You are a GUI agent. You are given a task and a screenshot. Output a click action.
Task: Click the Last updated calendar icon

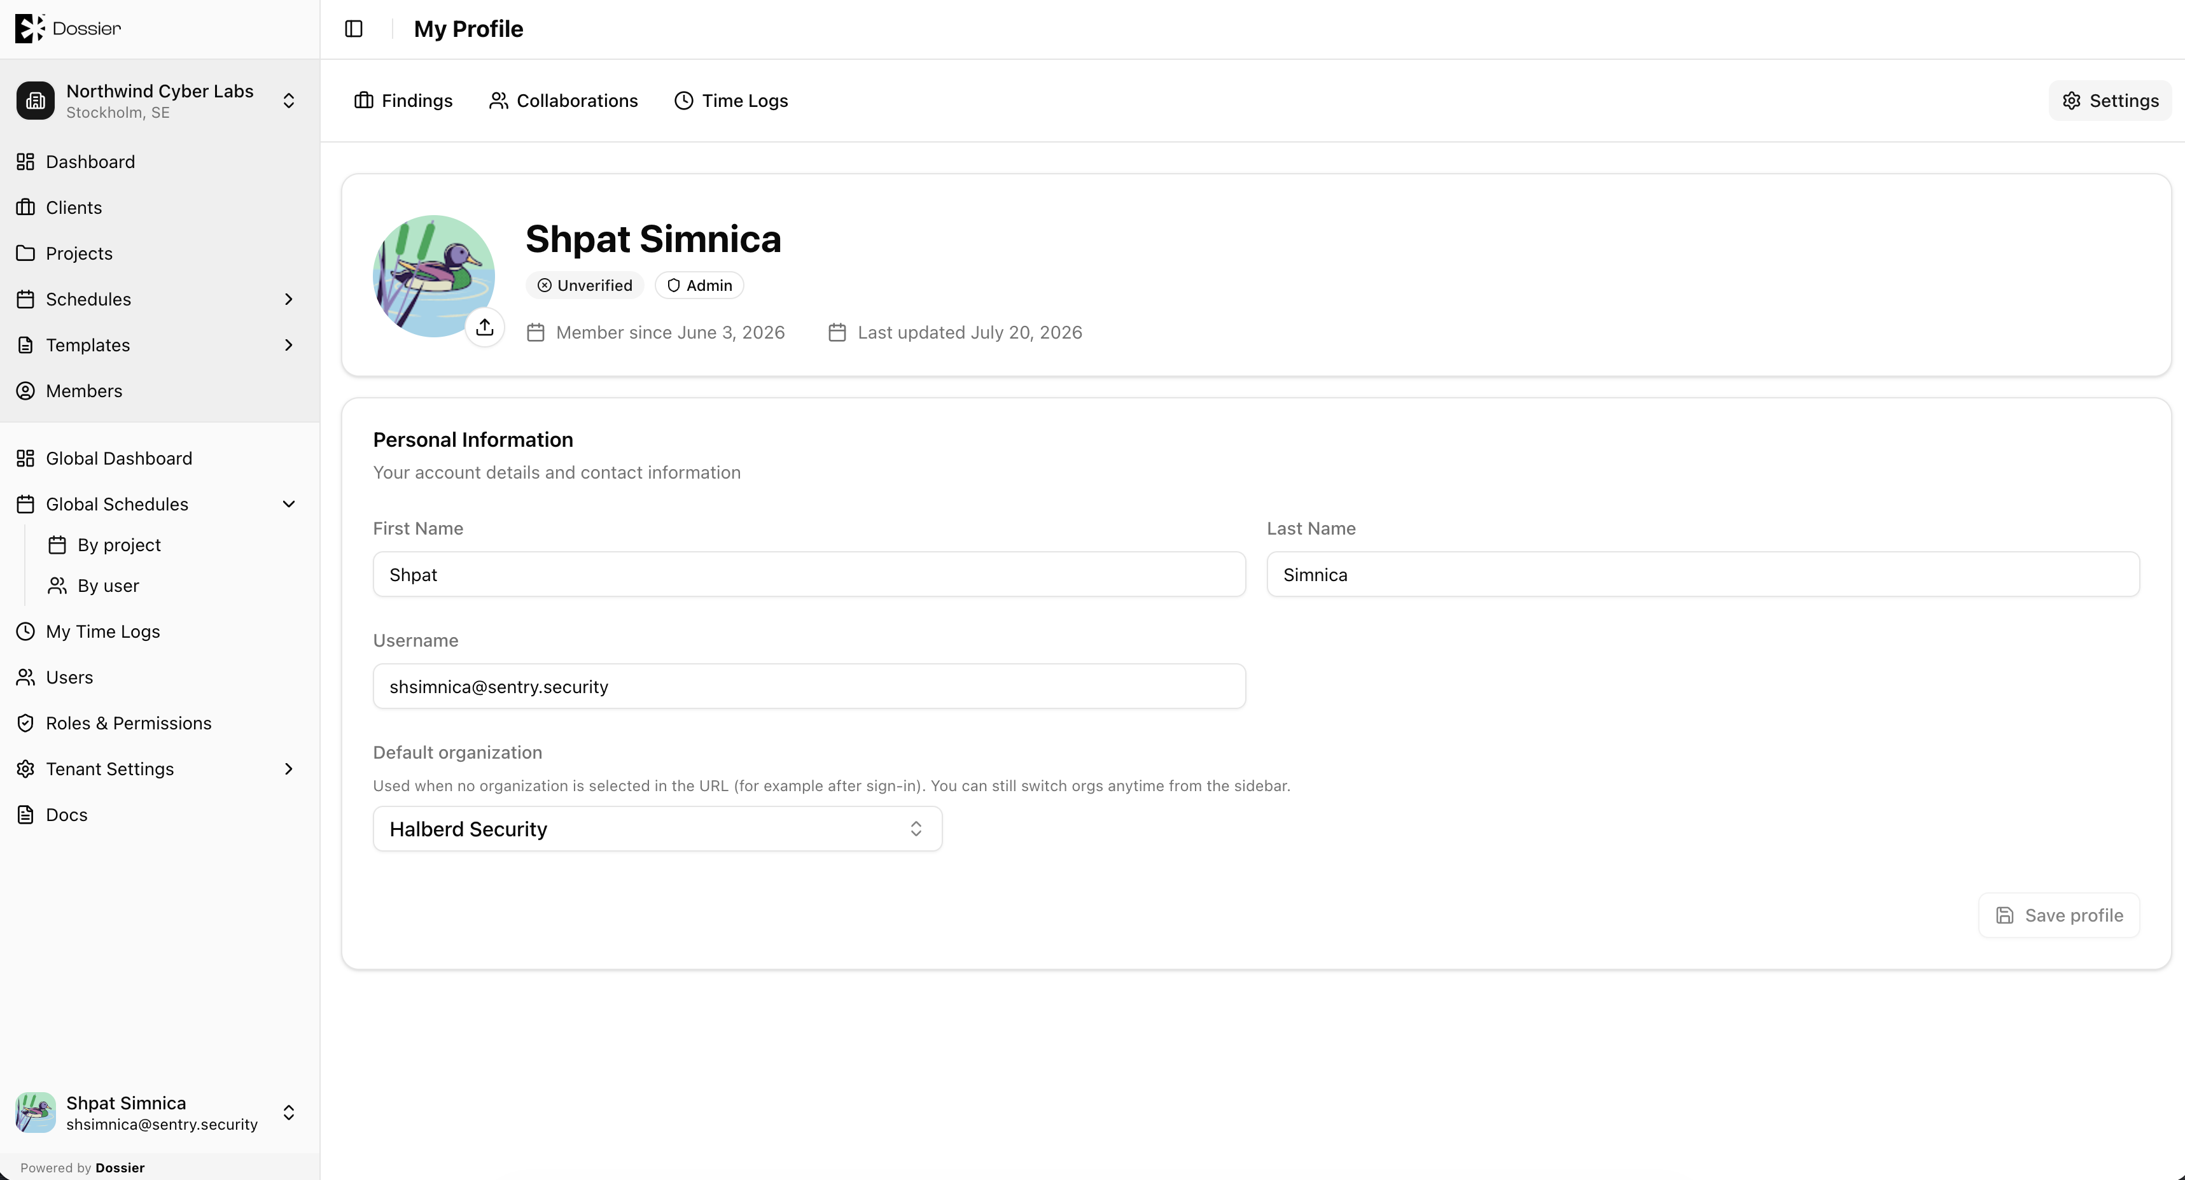837,332
